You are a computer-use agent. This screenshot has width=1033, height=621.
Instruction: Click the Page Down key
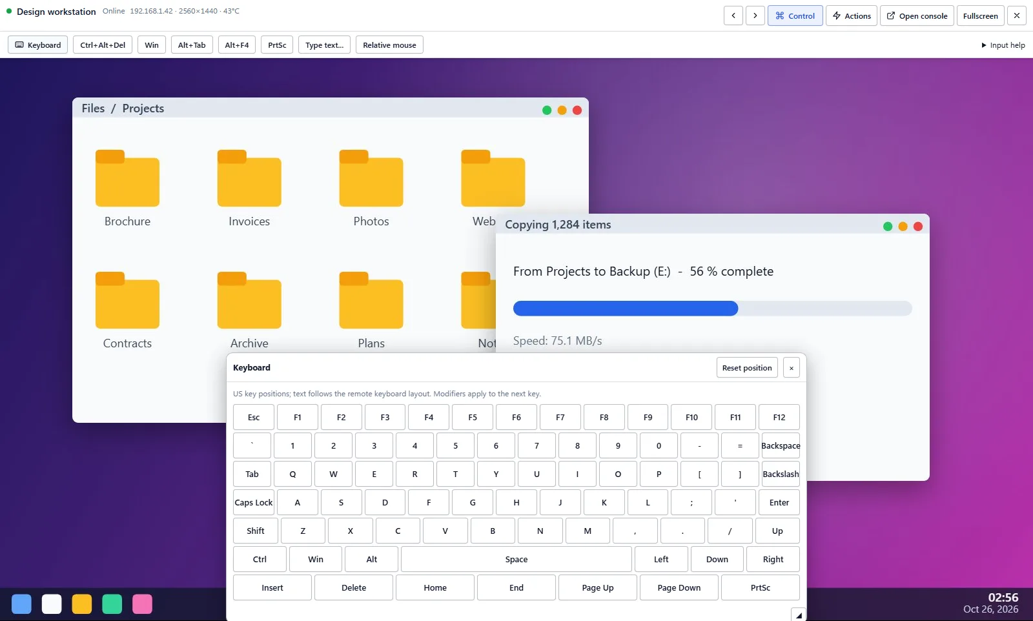tap(679, 587)
